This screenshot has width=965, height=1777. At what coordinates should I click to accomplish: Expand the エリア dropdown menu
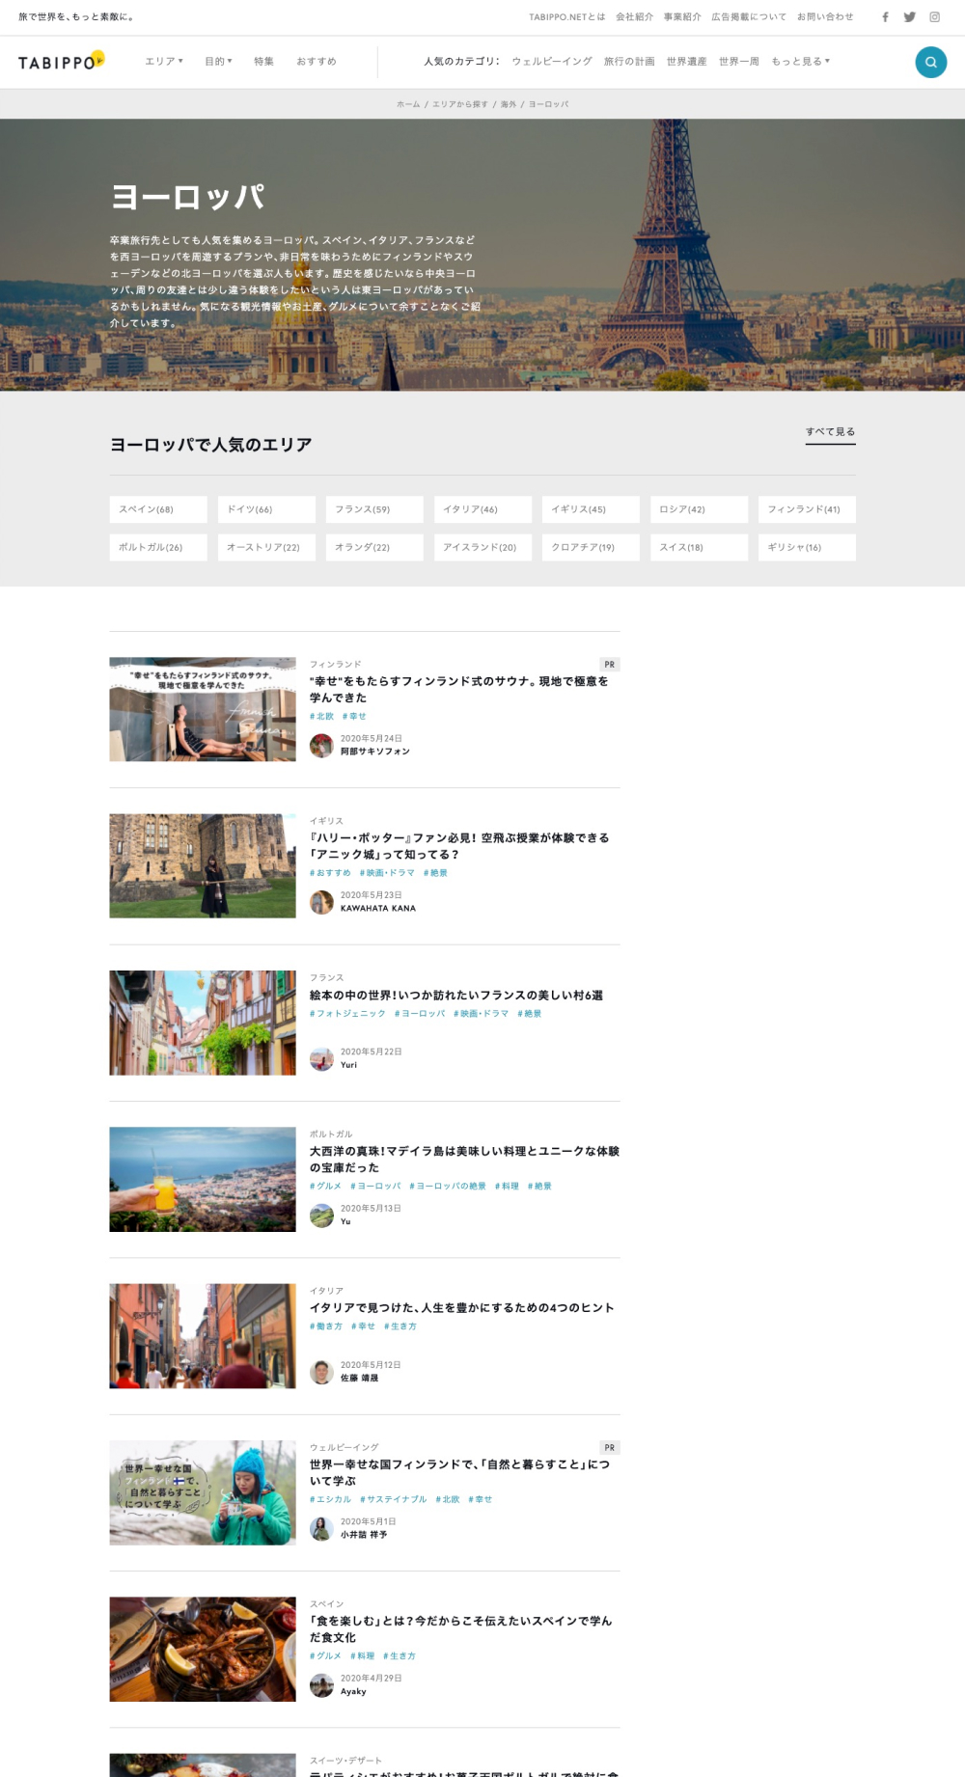[163, 62]
